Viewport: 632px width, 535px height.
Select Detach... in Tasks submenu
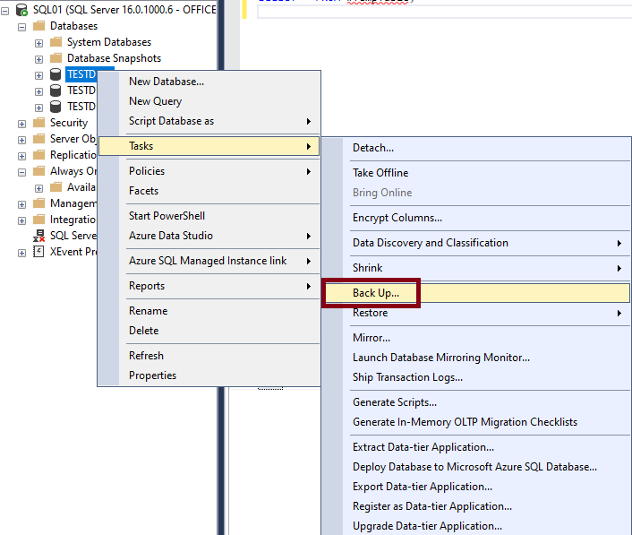477,148
